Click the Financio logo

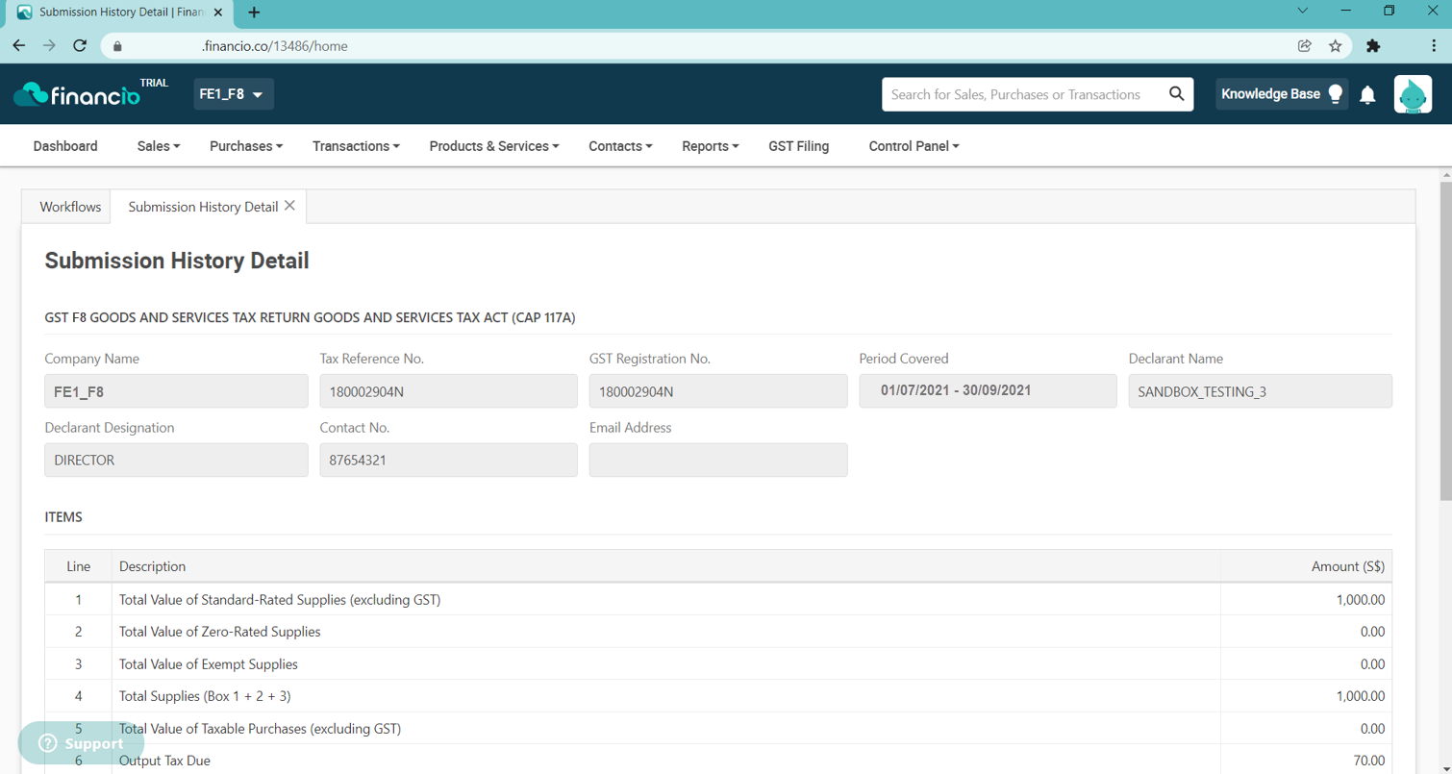[x=77, y=94]
